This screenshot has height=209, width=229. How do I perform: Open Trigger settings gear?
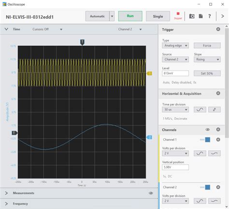(218, 29)
